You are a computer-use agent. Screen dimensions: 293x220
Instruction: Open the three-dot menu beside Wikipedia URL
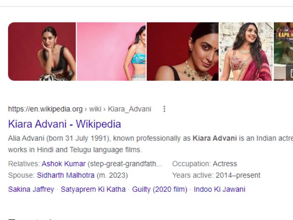click(164, 109)
